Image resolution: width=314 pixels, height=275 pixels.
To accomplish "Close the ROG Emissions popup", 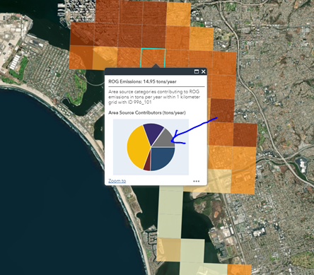I will tap(204, 71).
